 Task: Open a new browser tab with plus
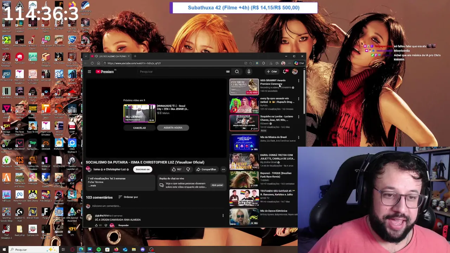pyautogui.click(x=135, y=56)
